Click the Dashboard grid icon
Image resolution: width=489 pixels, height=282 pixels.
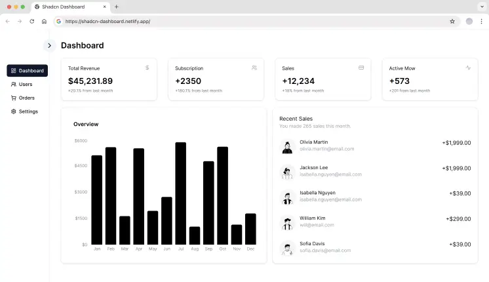[x=13, y=71]
